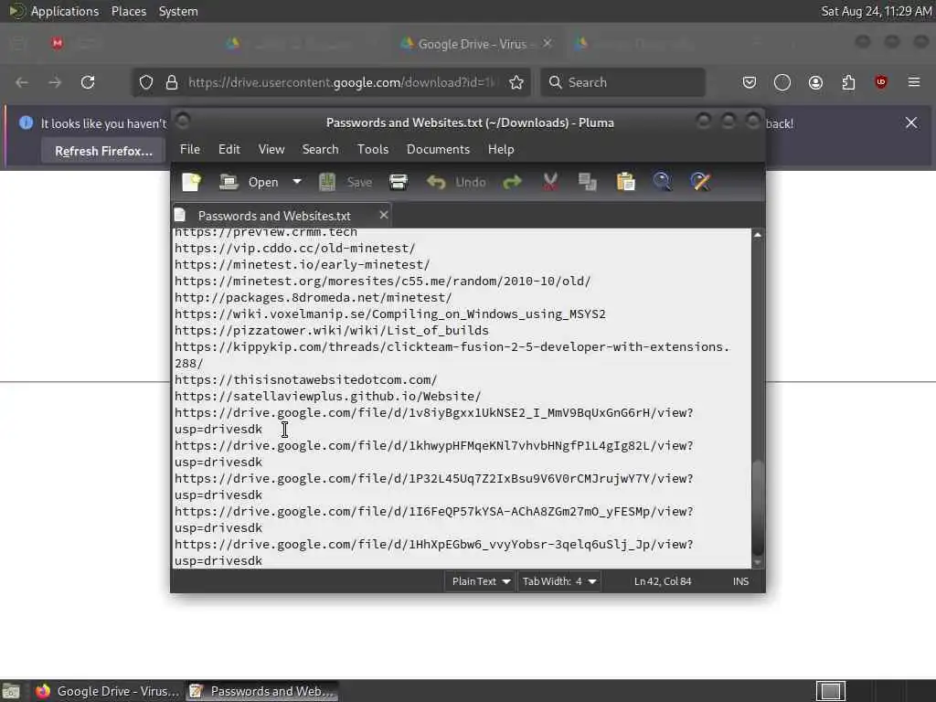The image size is (936, 702).
Task: Copy selection with the copy icon
Action: pyautogui.click(x=588, y=182)
